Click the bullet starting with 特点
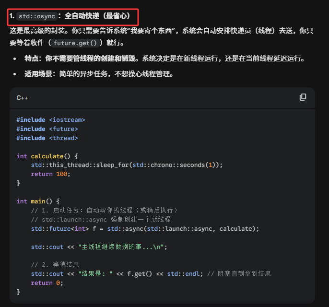 click(x=164, y=59)
